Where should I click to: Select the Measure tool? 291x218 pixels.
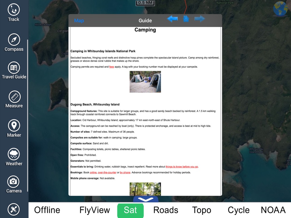[14, 99]
